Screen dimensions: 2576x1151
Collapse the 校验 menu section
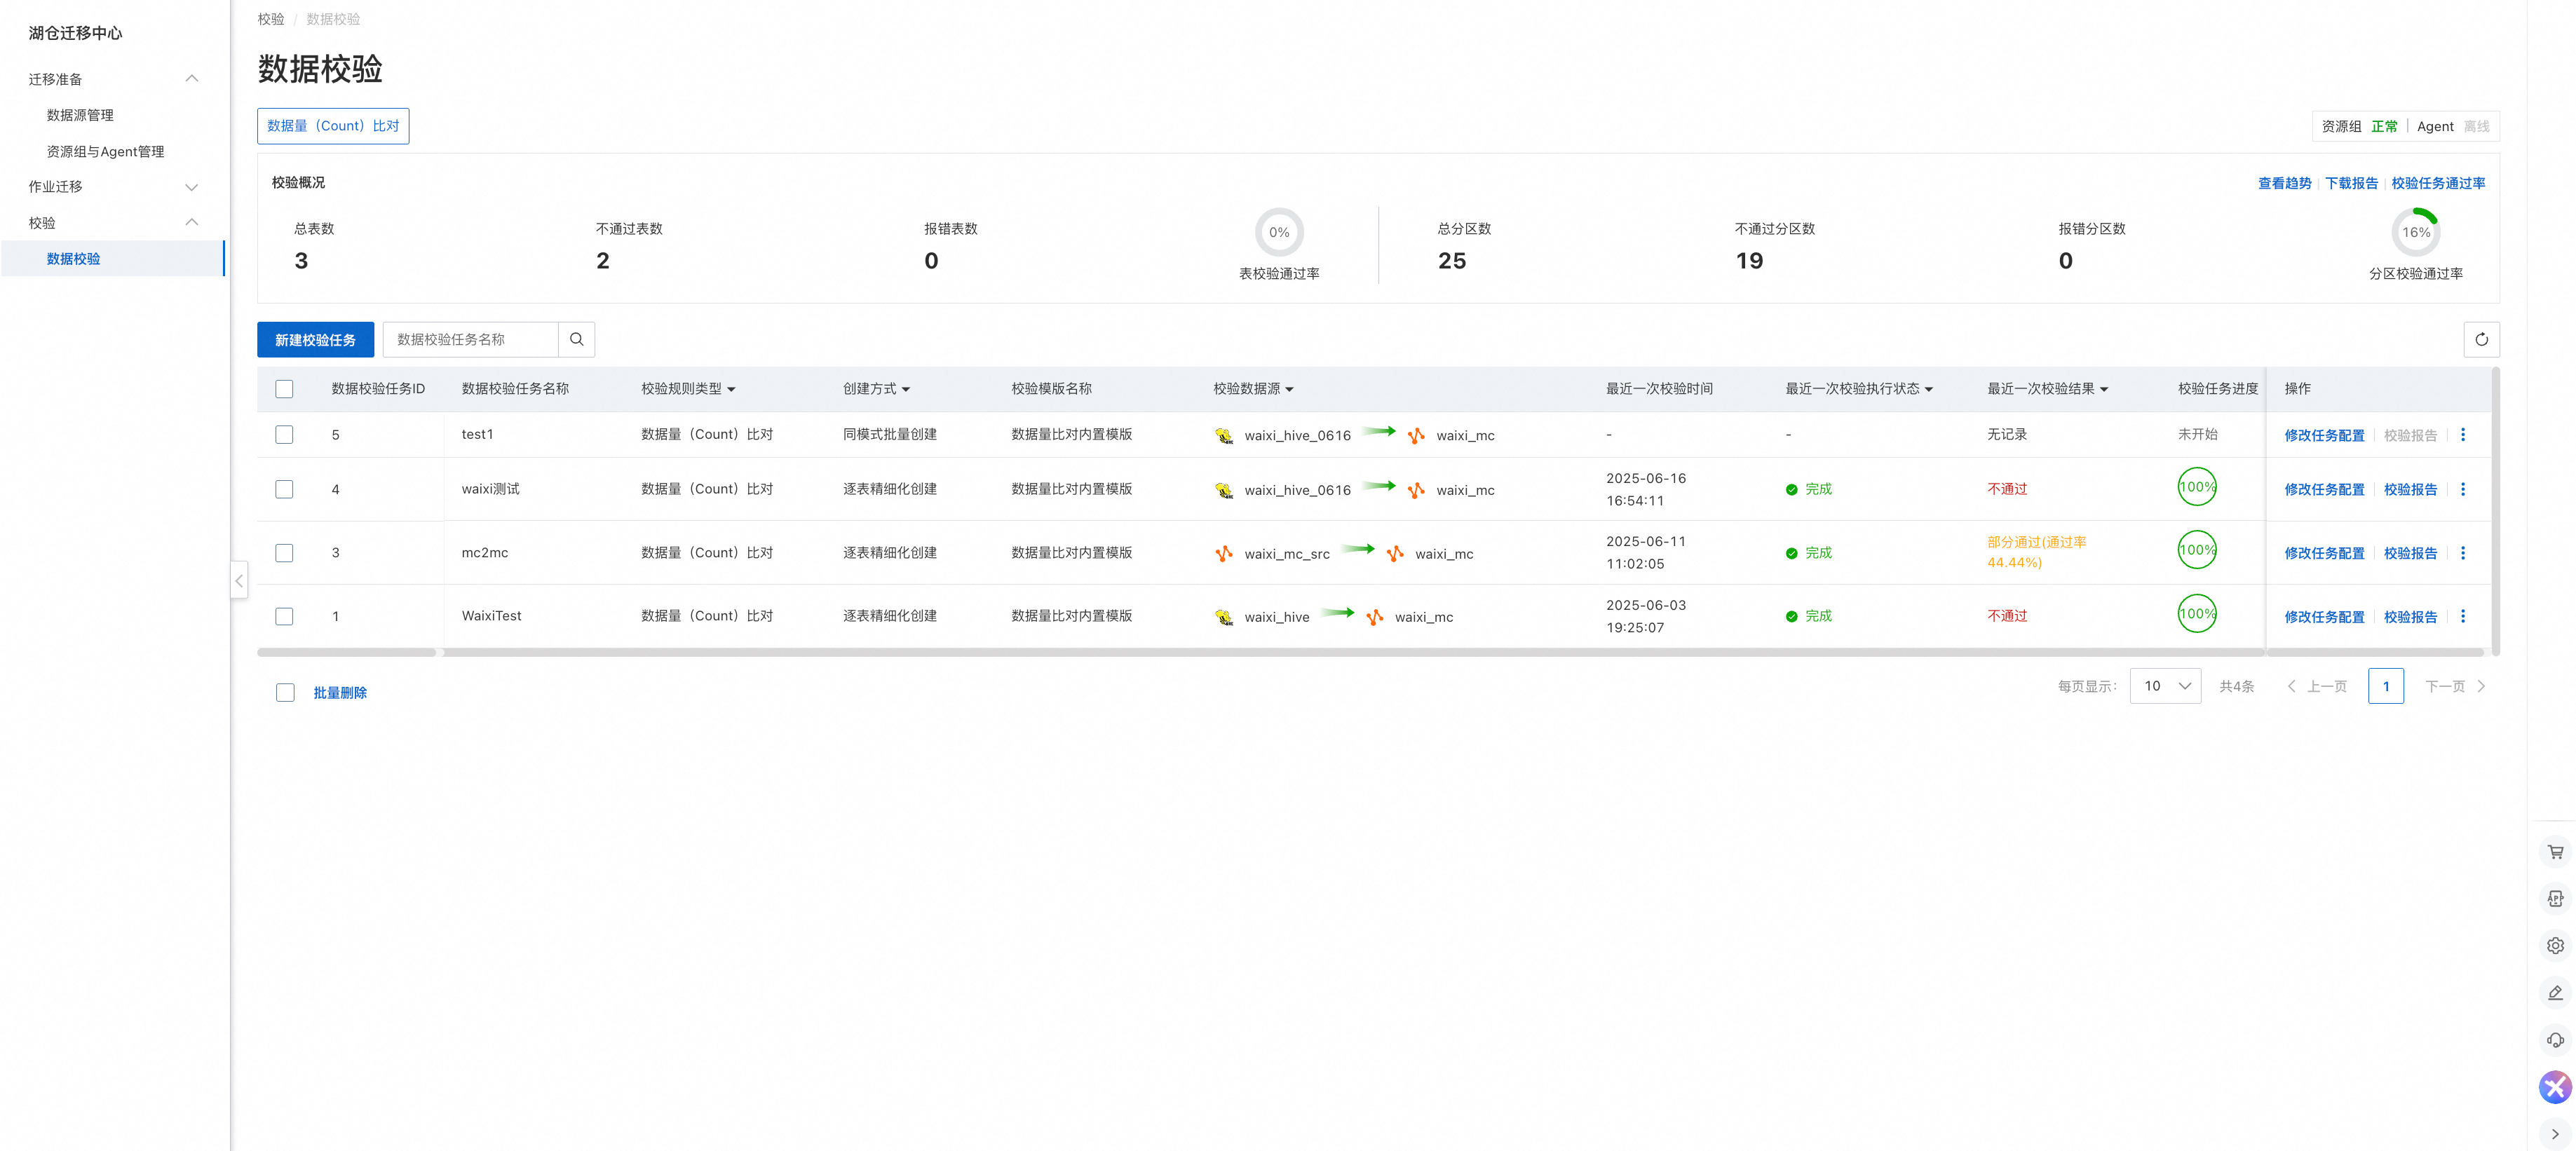point(192,222)
